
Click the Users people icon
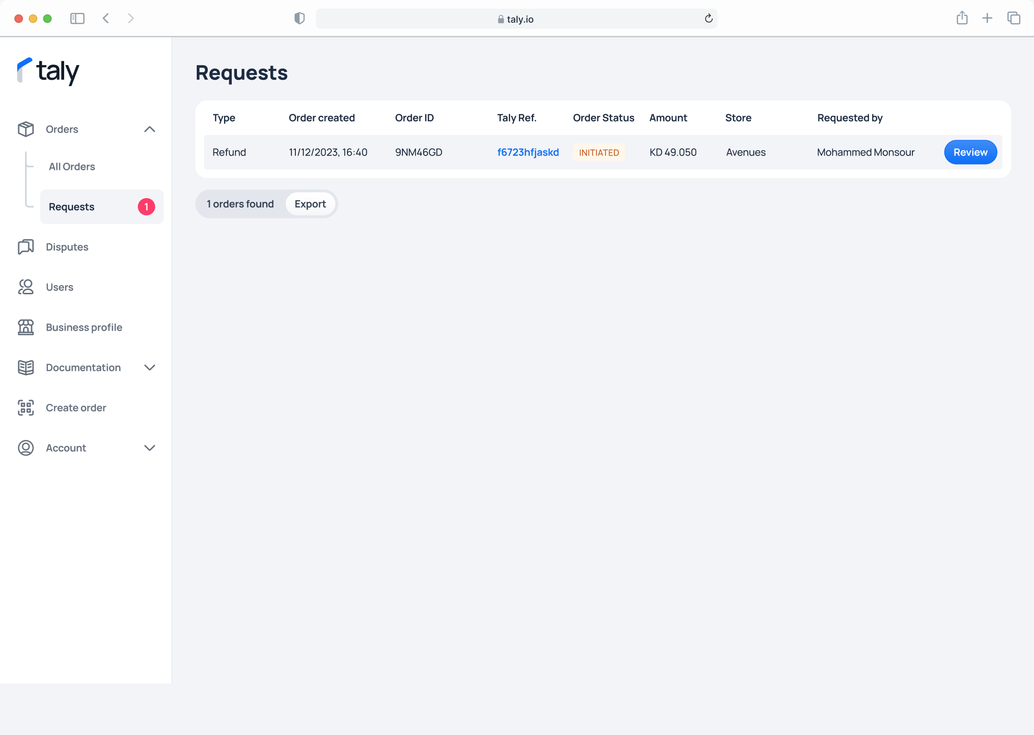(26, 287)
